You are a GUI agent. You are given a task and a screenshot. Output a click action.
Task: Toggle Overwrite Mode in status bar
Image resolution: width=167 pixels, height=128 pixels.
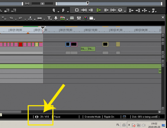(x=93, y=117)
